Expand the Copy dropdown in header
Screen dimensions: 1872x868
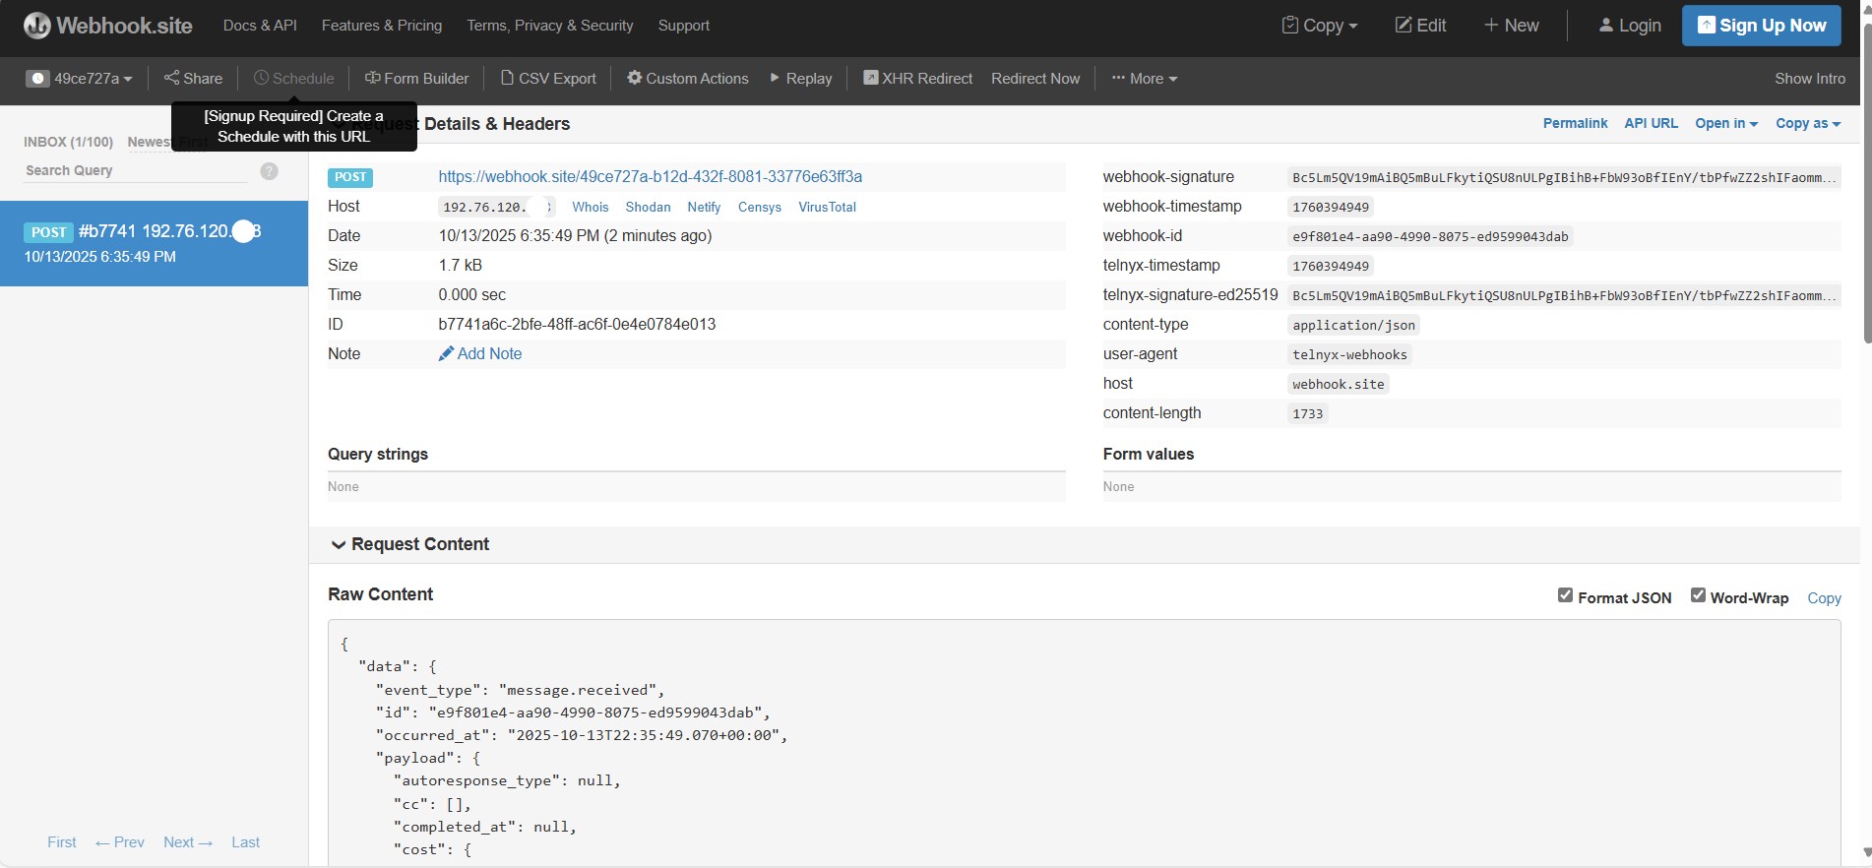pyautogui.click(x=1320, y=26)
